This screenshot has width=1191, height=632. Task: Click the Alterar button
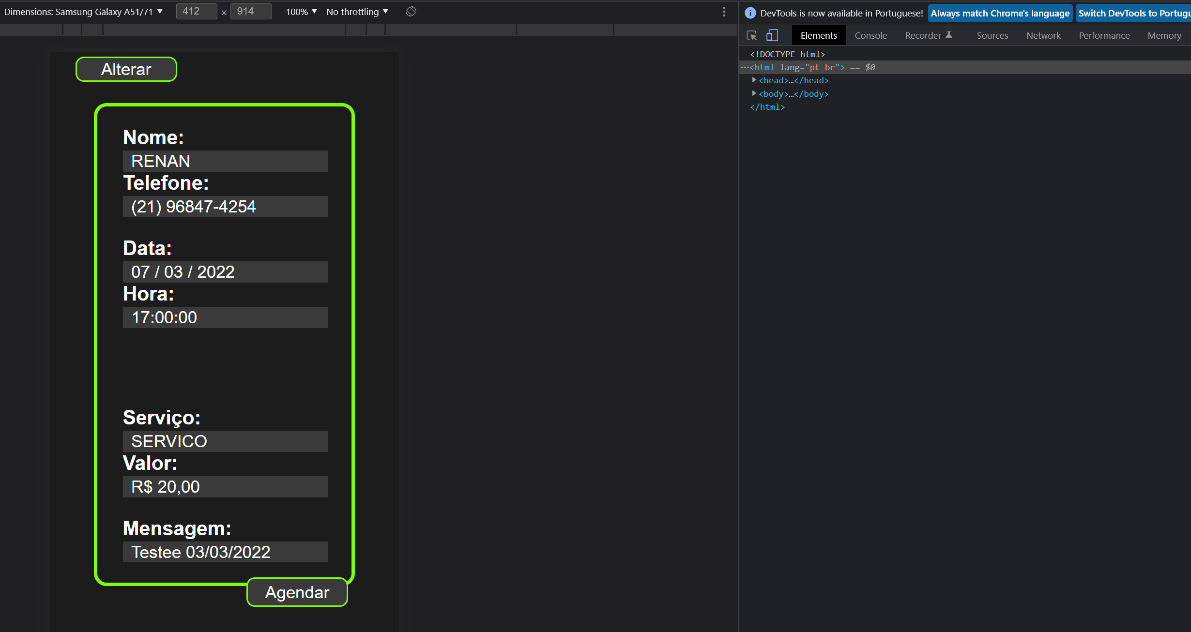pos(126,69)
